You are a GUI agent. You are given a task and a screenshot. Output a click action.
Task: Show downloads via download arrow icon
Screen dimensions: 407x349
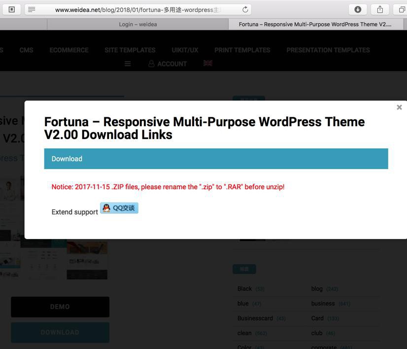358,9
